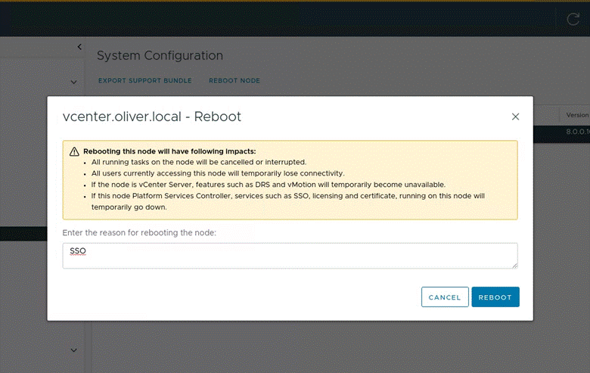Click the 'All running tasks' bullet text
590x373 pixels.
pyautogui.click(x=199, y=162)
